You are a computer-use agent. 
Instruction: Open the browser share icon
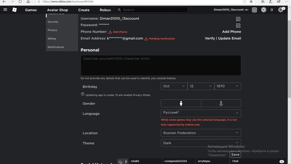pyautogui.click(x=279, y=2)
